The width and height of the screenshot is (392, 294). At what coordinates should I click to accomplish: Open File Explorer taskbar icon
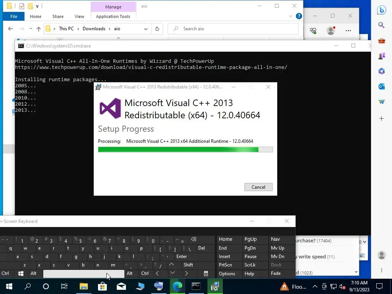click(83, 286)
